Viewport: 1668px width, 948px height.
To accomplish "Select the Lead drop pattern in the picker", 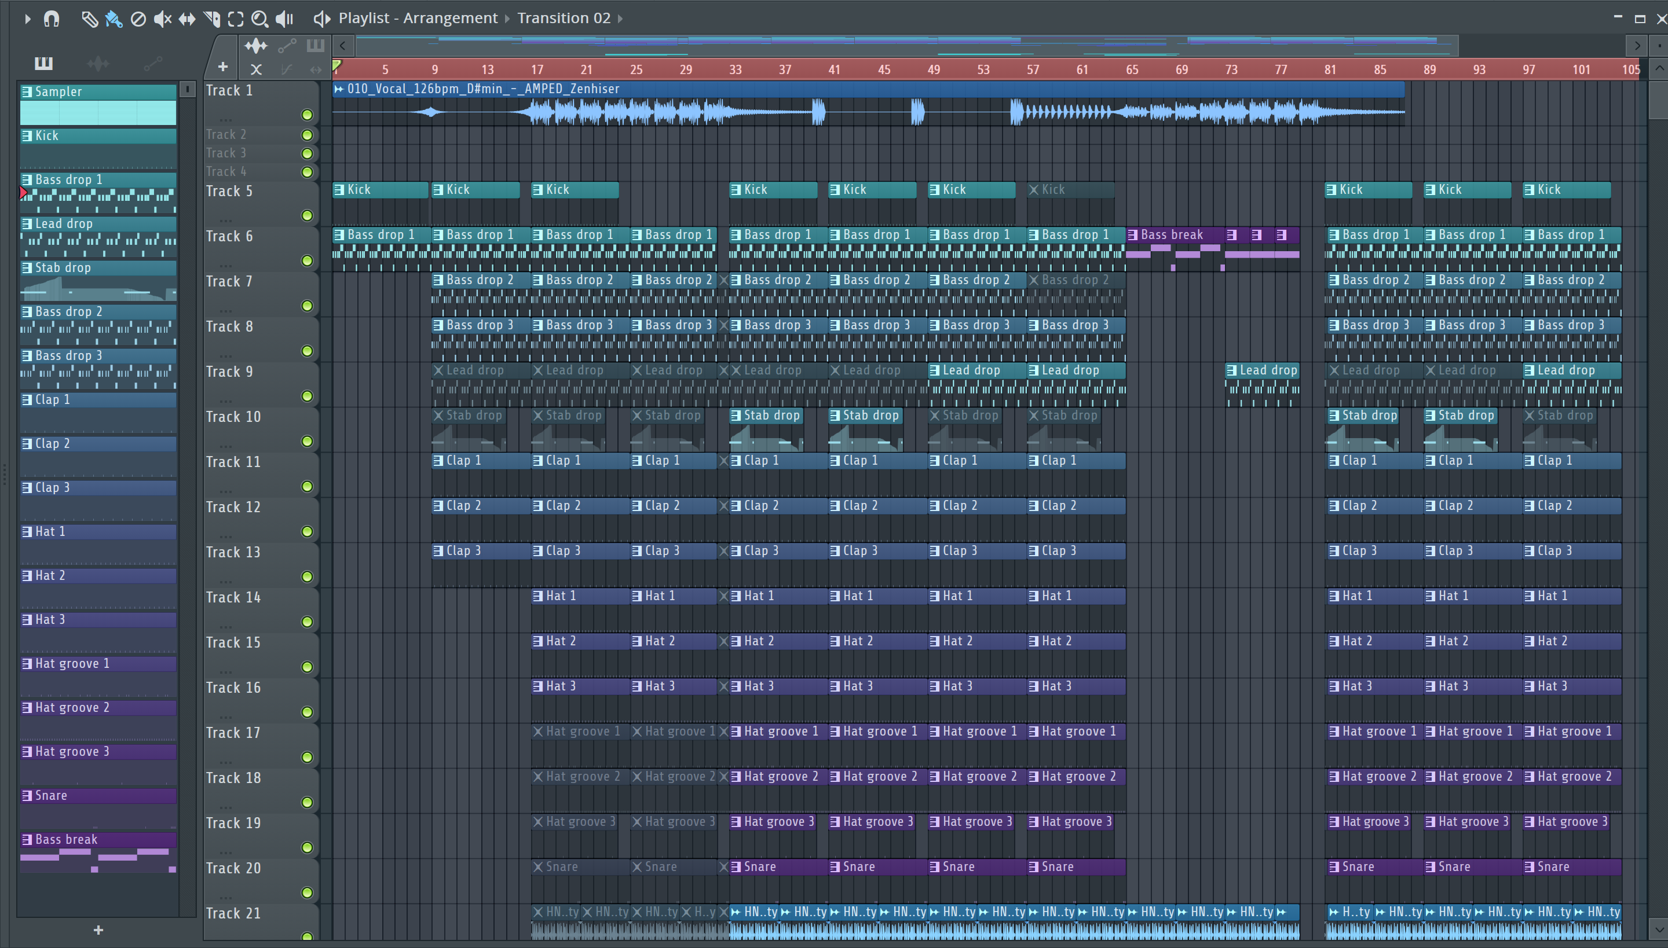I will point(98,236).
